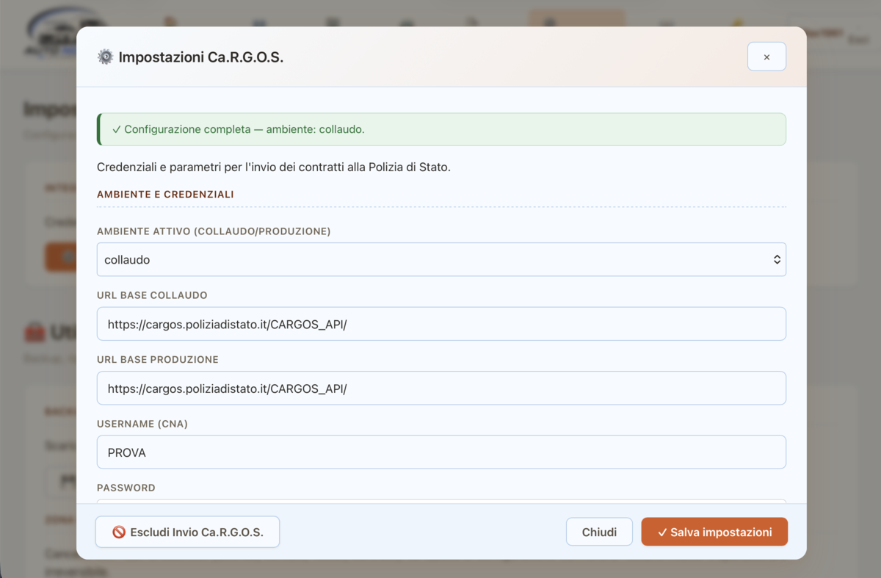Click the blurred red toolbox icon behind the dialog

pos(34,333)
